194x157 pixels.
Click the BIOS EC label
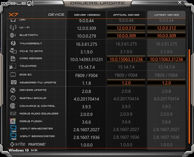click(x=26, y=74)
